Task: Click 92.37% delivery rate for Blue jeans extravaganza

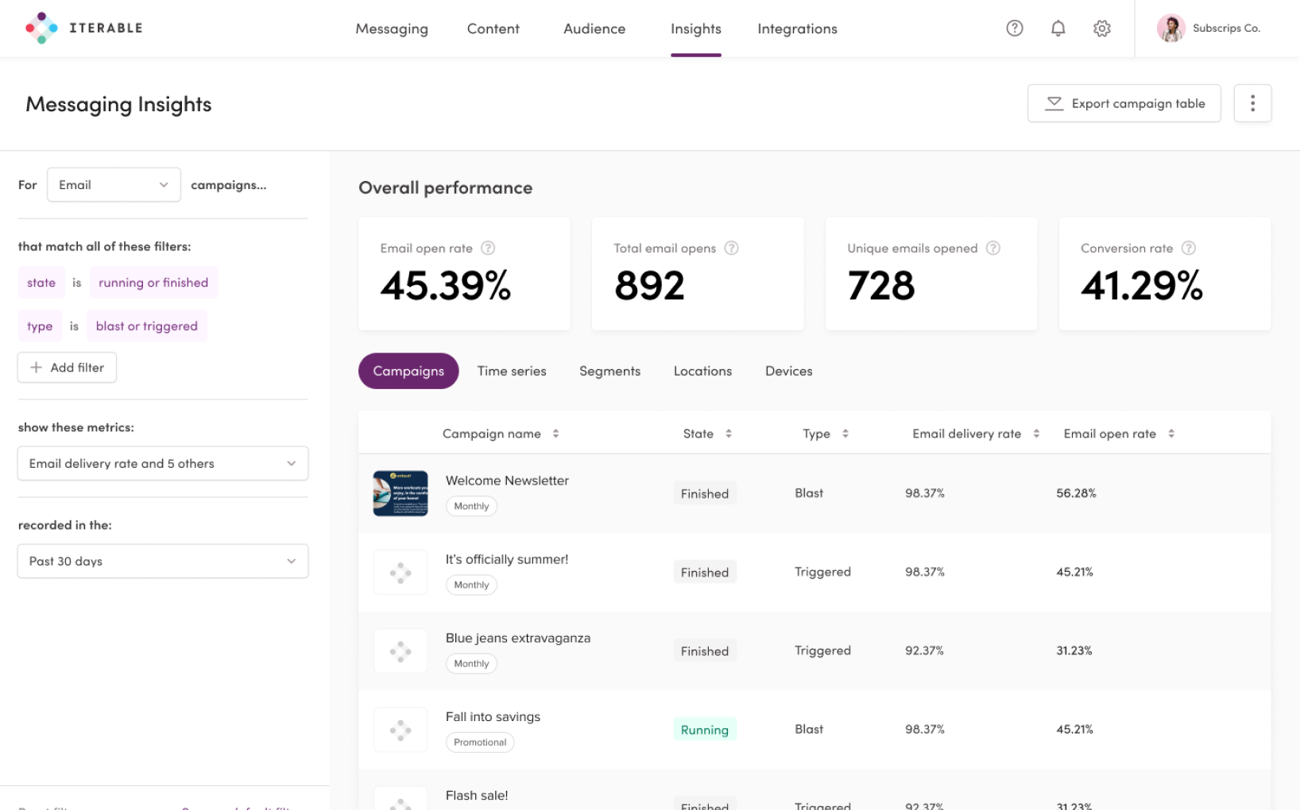Action: point(924,650)
